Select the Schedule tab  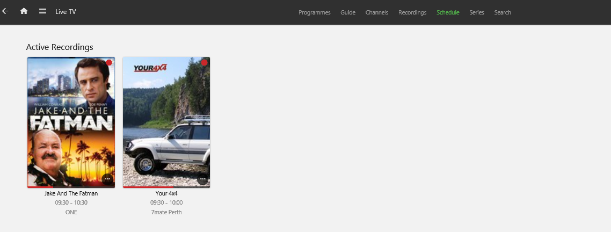pyautogui.click(x=448, y=12)
